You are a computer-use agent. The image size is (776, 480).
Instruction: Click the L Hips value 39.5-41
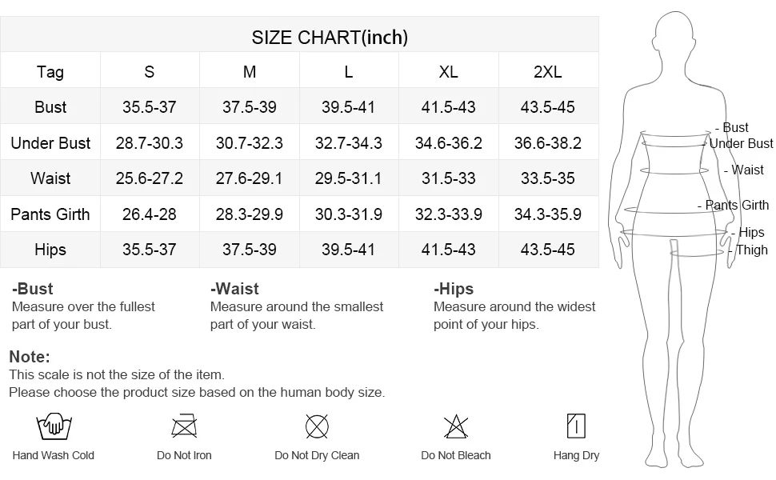pos(349,250)
